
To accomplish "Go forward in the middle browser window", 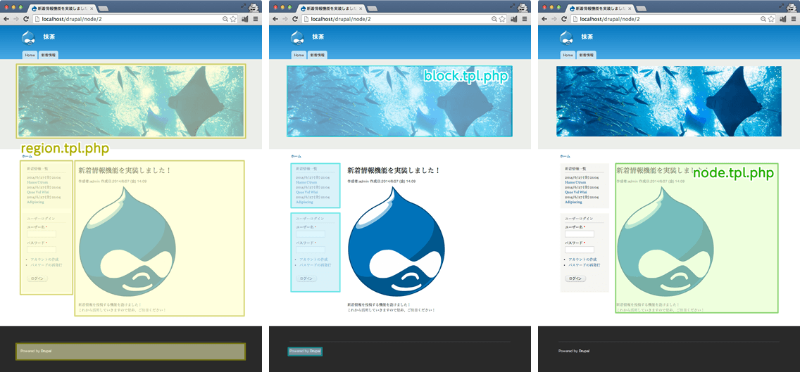I will point(285,19).
